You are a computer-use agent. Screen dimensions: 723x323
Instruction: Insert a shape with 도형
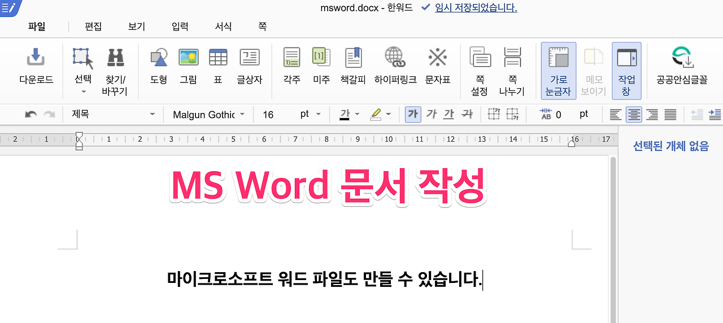coord(159,66)
